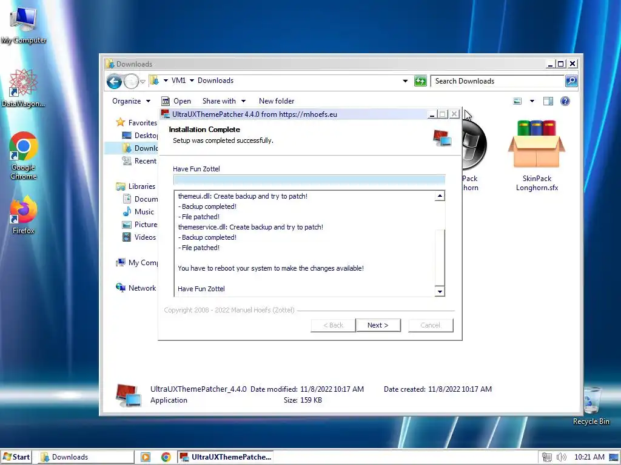Image resolution: width=621 pixels, height=465 pixels.
Task: Click show desktop icon in tray
Action: [x=614, y=457]
